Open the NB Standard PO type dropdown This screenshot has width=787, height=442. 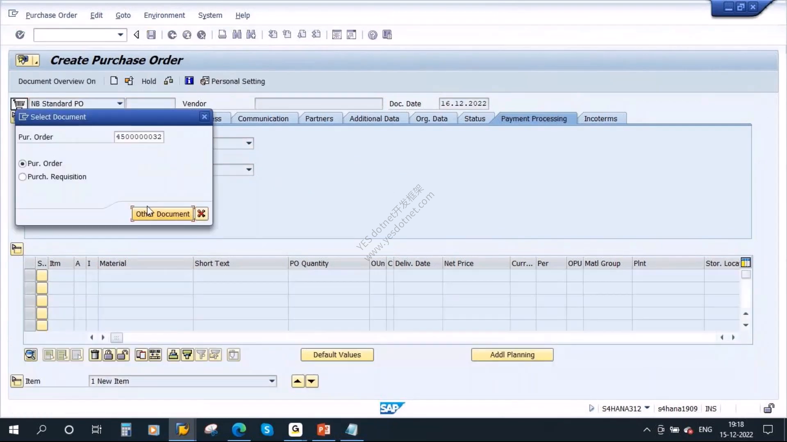120,104
